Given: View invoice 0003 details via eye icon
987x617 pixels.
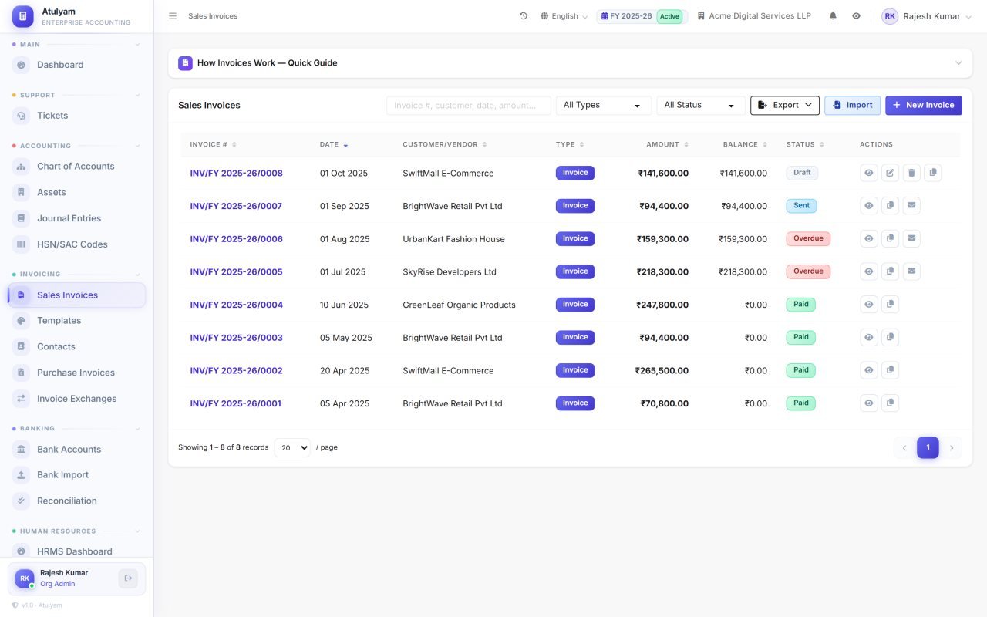Looking at the screenshot, I should (x=869, y=337).
